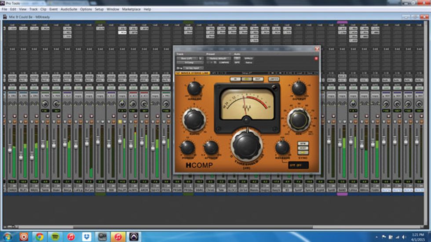Click the PUNCH knob on H-Comp
Viewport: 431px width, 242px height.
point(187,148)
